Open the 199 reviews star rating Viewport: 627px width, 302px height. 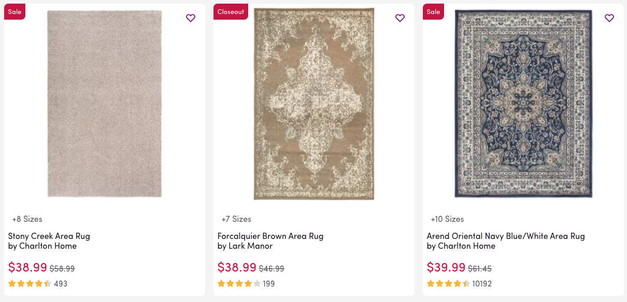click(x=246, y=283)
